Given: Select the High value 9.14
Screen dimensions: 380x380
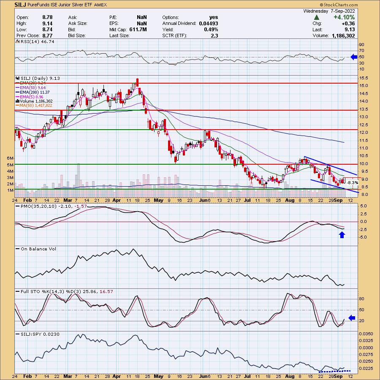Looking at the screenshot, I should [47, 23].
